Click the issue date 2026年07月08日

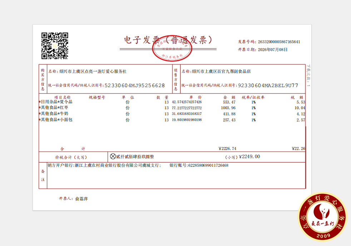pyautogui.click(x=273, y=50)
